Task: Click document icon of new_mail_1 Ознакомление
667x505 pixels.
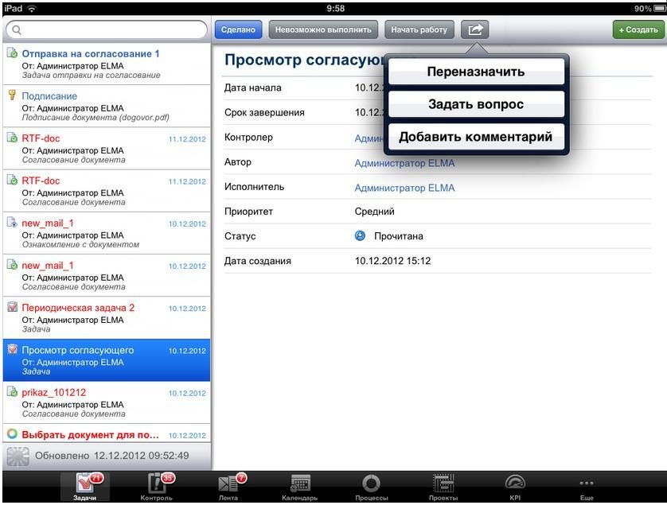Action: point(12,222)
